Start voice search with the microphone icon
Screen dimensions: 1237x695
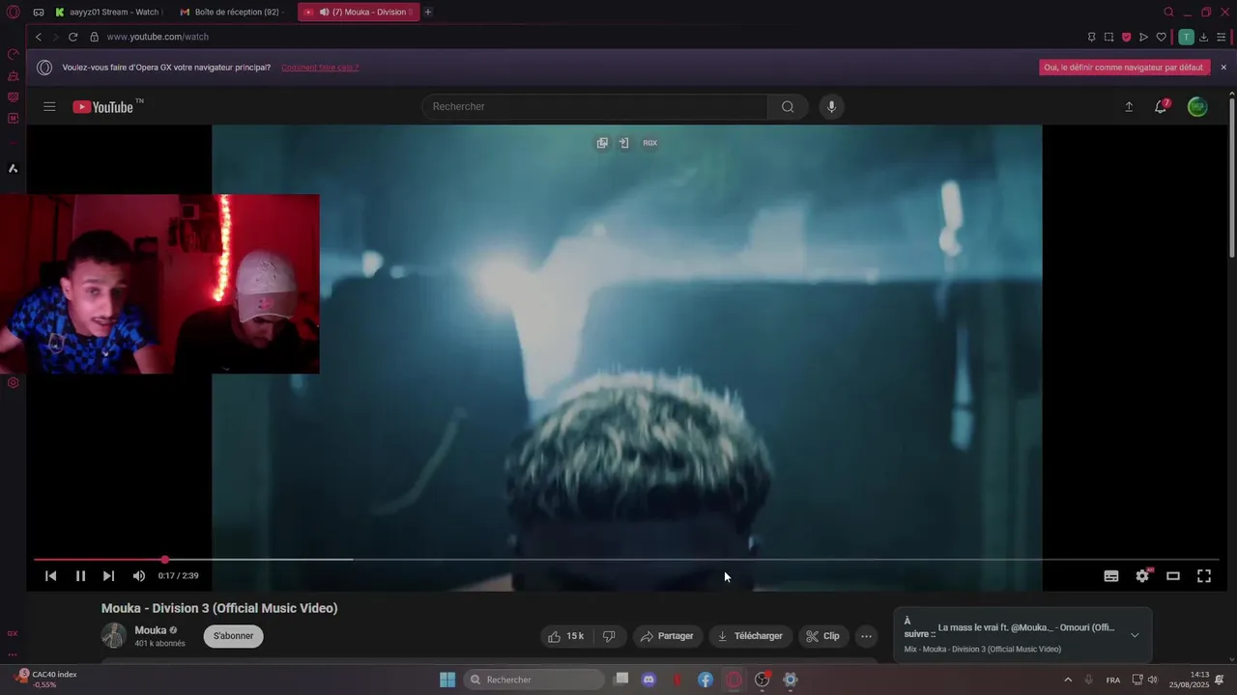(x=831, y=106)
